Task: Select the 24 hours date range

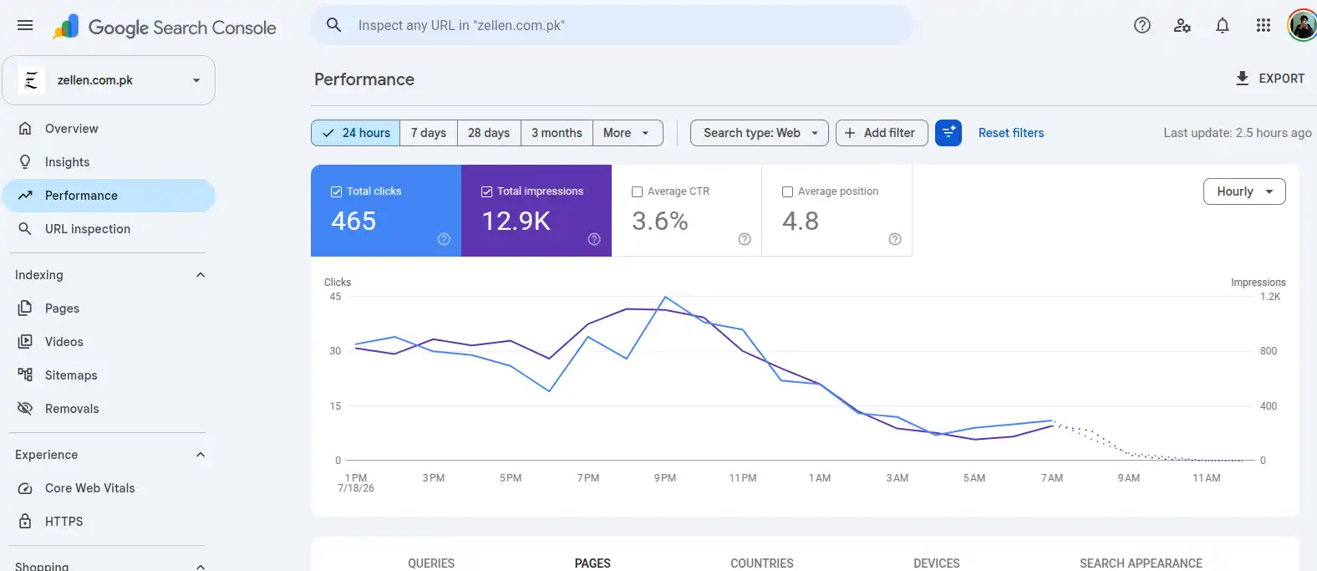Action: [x=356, y=133]
